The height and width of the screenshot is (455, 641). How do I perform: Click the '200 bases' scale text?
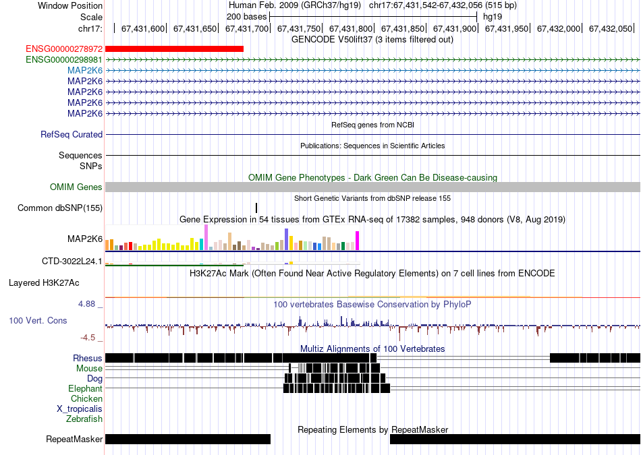point(246,17)
